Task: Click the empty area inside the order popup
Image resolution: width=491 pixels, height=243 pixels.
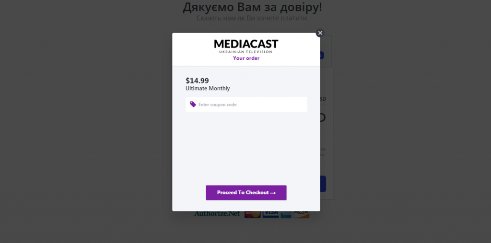Action: [246, 147]
